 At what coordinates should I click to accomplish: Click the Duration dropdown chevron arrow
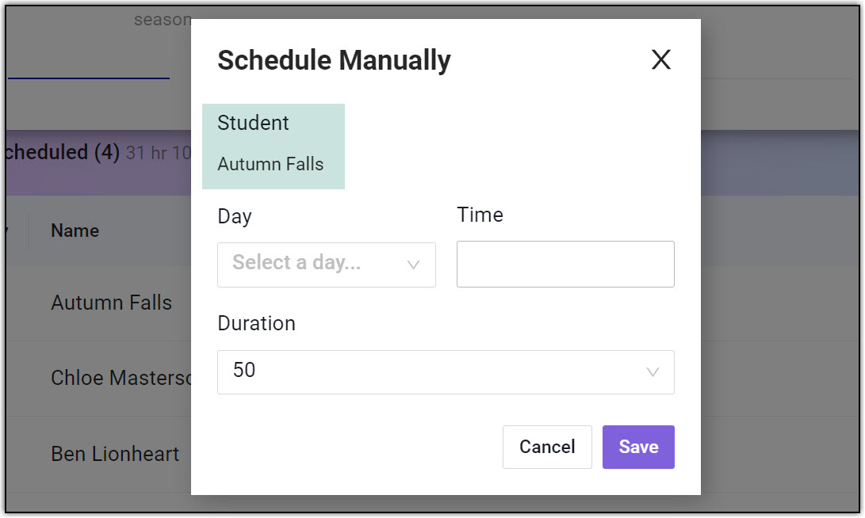point(653,372)
